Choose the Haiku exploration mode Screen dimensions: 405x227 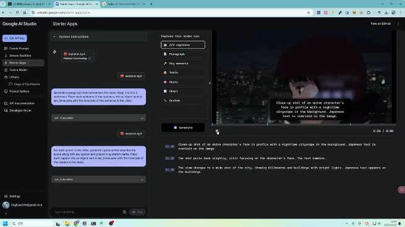point(183,82)
